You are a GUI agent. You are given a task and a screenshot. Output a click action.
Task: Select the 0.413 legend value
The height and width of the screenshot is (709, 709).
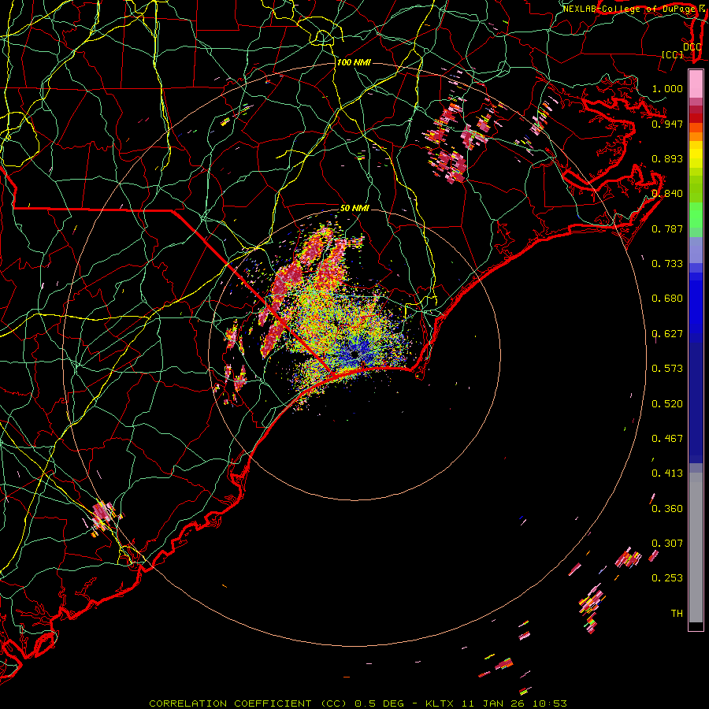667,473
